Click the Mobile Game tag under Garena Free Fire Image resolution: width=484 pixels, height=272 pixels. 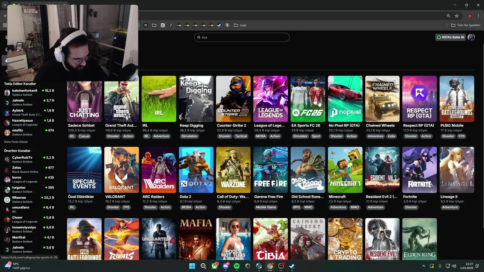pyautogui.click(x=266, y=207)
